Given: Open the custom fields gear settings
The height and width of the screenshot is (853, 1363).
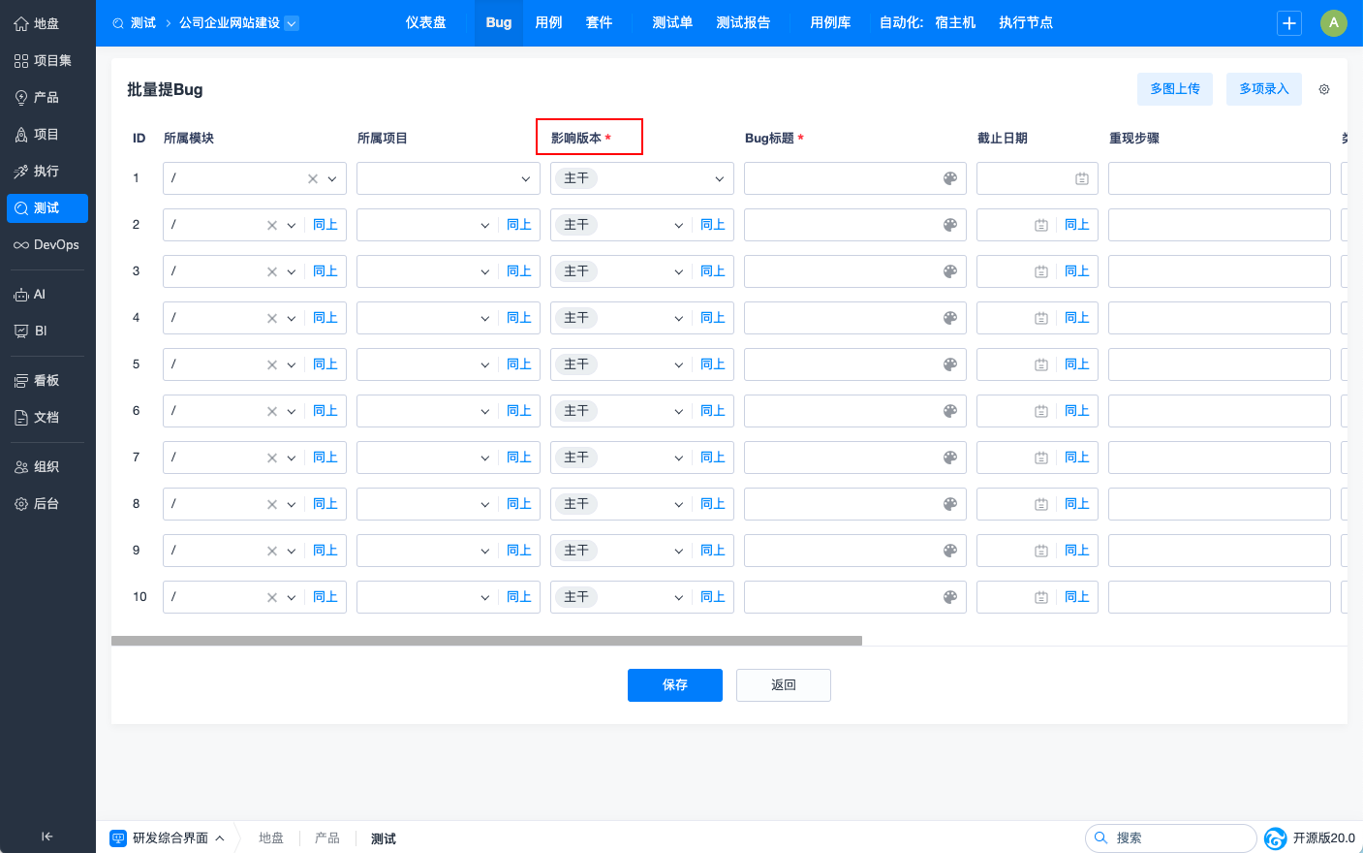Looking at the screenshot, I should (1324, 89).
